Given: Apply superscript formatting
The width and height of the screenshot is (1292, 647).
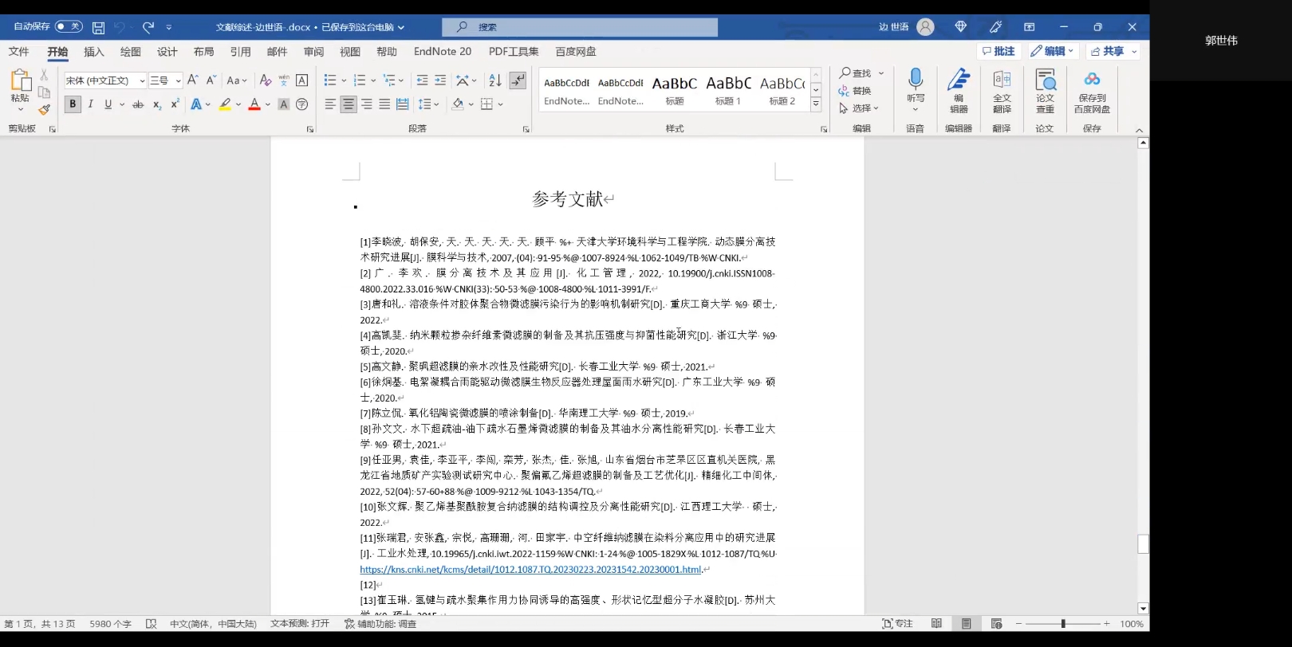Looking at the screenshot, I should click(175, 104).
